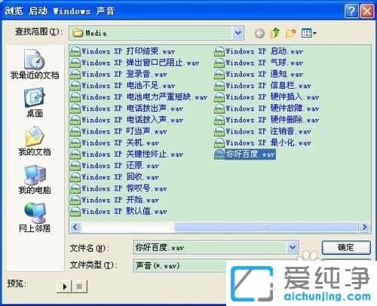377x306 pixels.
Task: Select Windows XP 信息栏.wav file
Action: coord(262,86)
